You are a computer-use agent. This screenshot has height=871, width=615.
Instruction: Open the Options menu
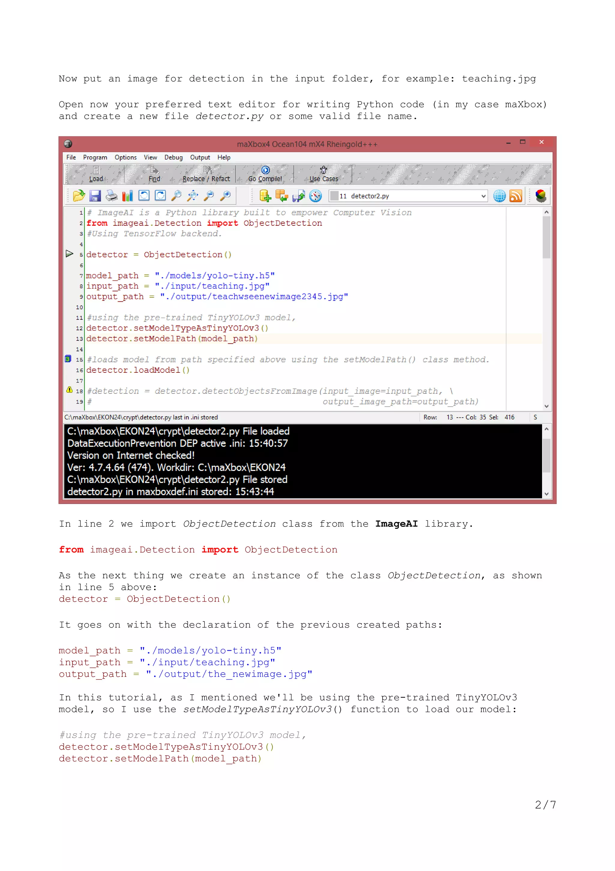pyautogui.click(x=126, y=157)
